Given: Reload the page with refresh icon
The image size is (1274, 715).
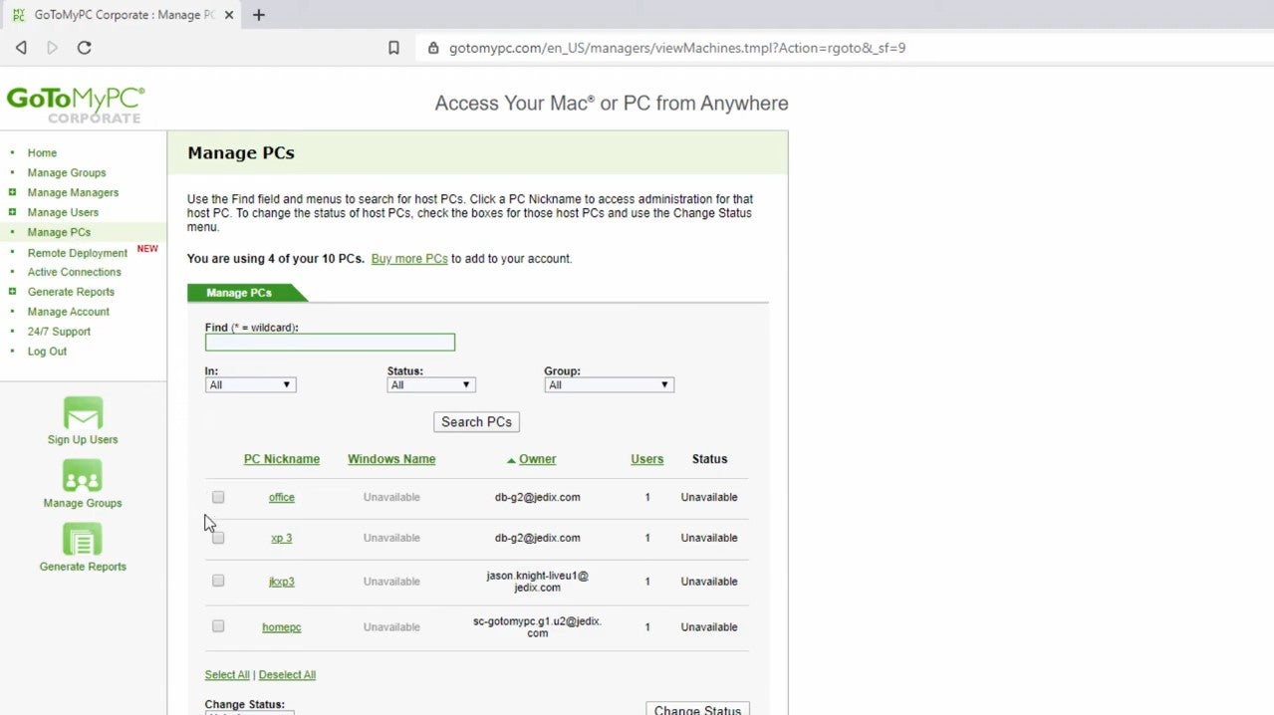Looking at the screenshot, I should 85,48.
